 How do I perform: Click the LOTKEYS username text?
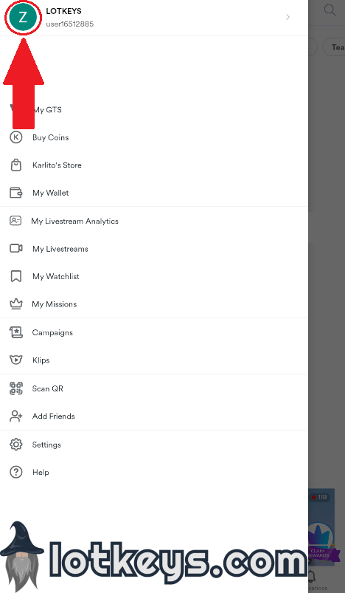tap(63, 11)
